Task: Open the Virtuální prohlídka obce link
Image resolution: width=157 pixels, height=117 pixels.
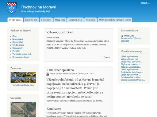Action: pos(23,85)
